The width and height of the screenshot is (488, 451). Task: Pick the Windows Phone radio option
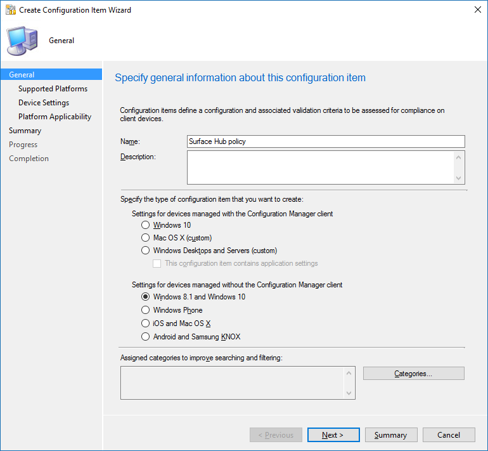click(x=146, y=310)
